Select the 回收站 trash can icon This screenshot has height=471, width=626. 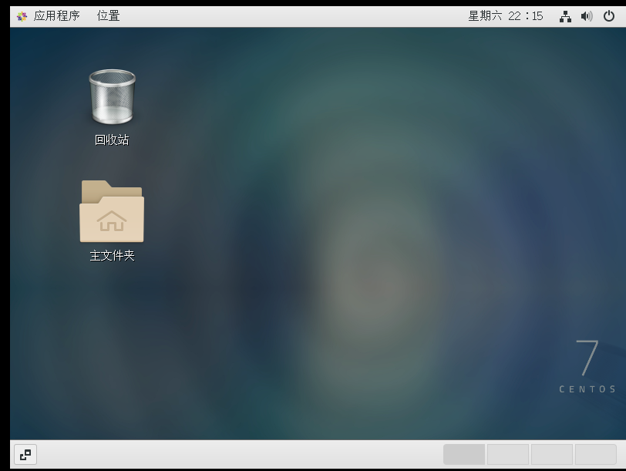coord(113,96)
